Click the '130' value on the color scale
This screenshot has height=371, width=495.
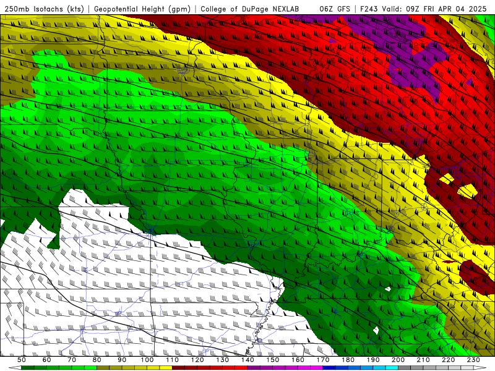[x=223, y=360]
